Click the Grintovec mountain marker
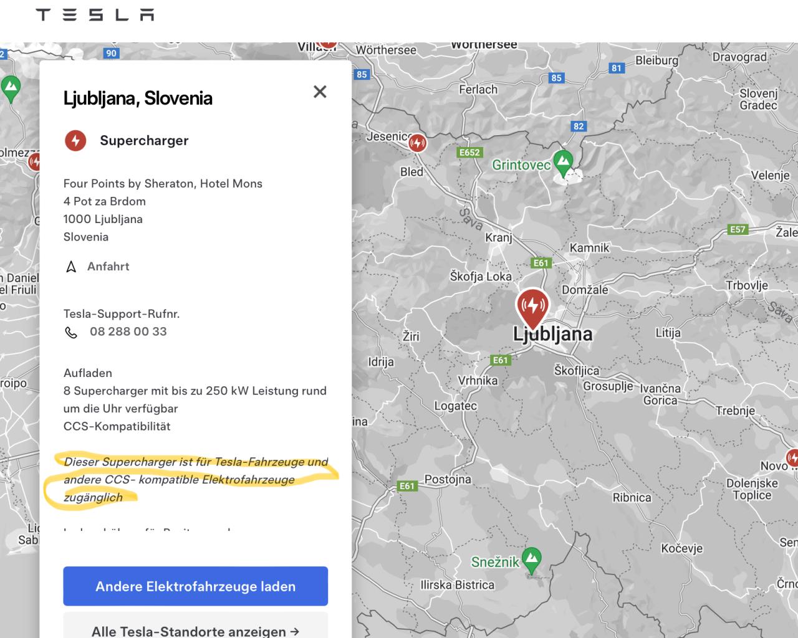The image size is (798, 638). pyautogui.click(x=564, y=164)
